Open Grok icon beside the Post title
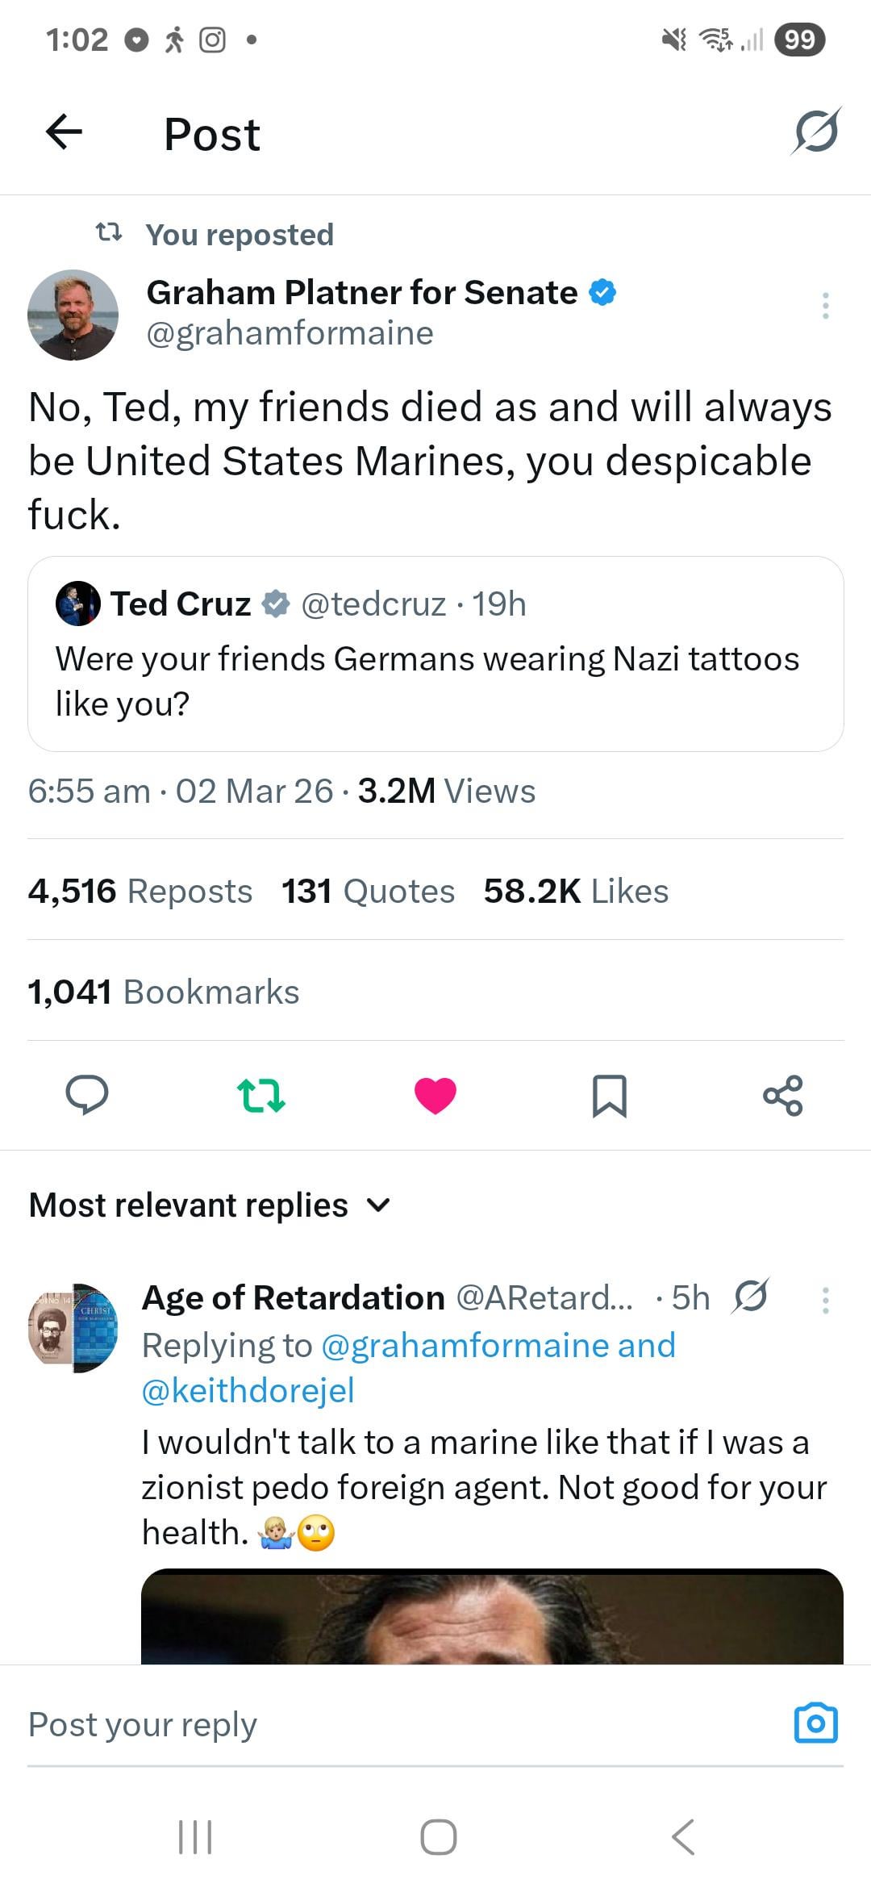871x1888 pixels. coord(816,132)
